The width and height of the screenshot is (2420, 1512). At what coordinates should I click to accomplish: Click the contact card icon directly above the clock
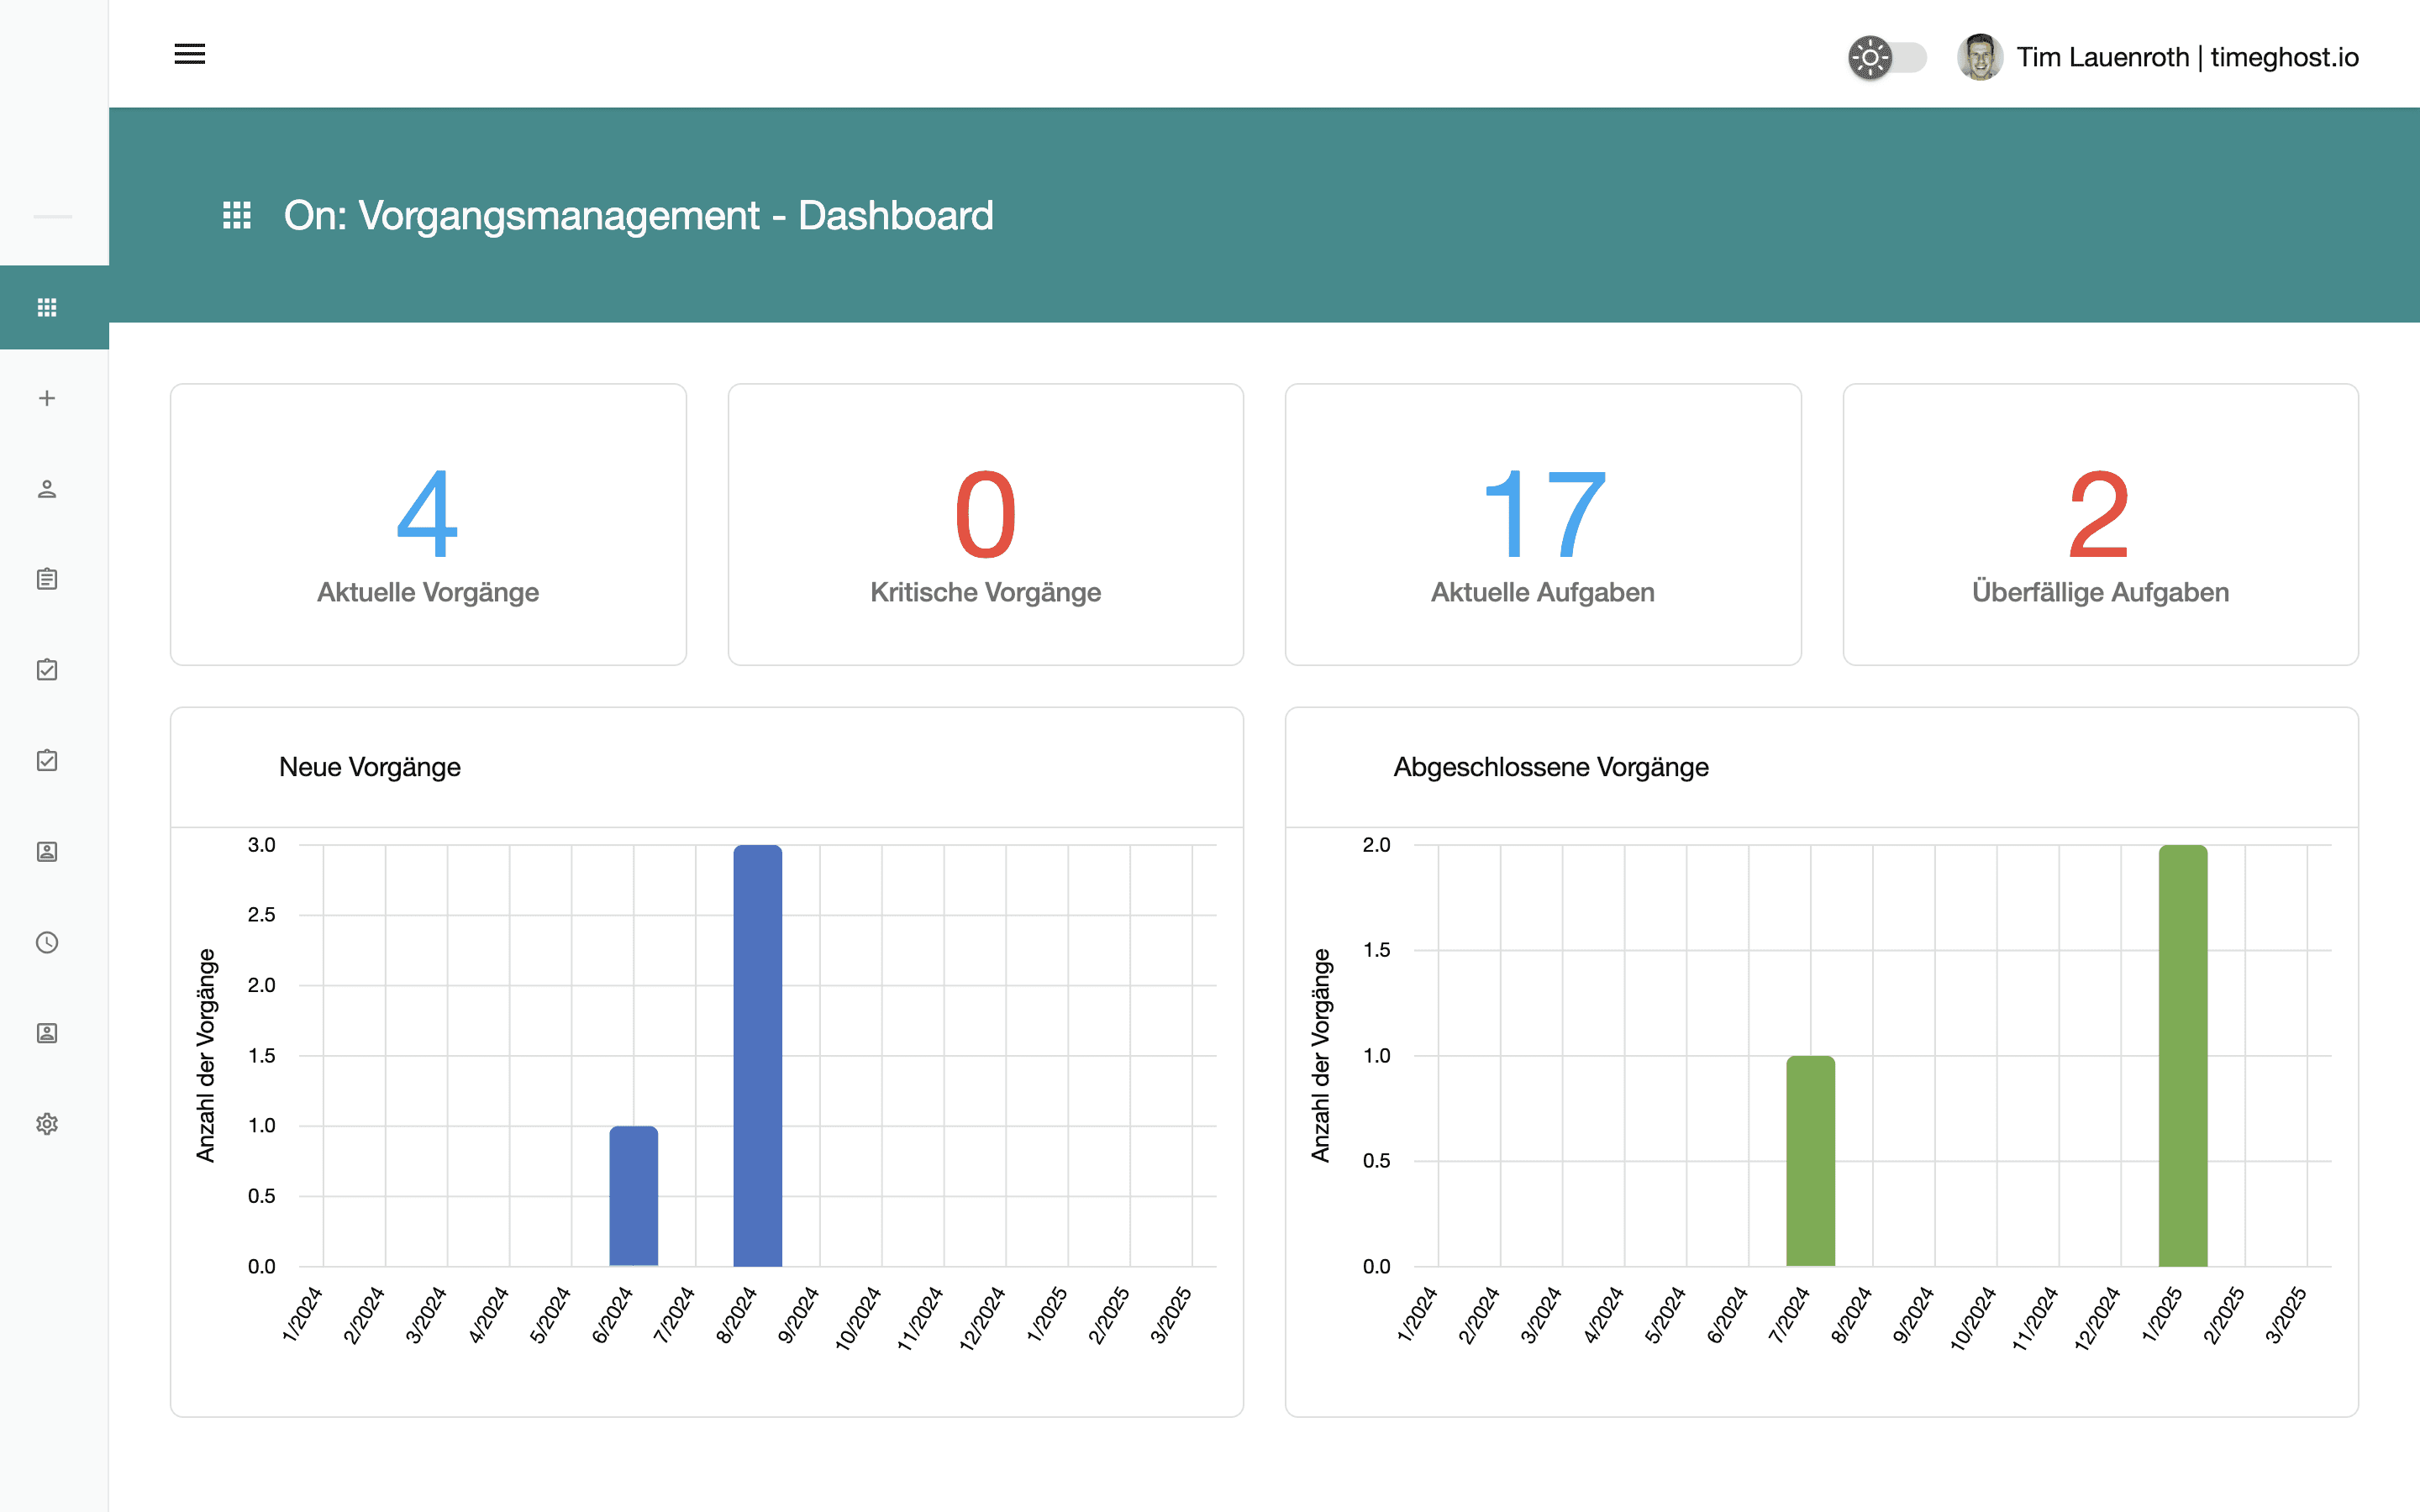pos(47,851)
